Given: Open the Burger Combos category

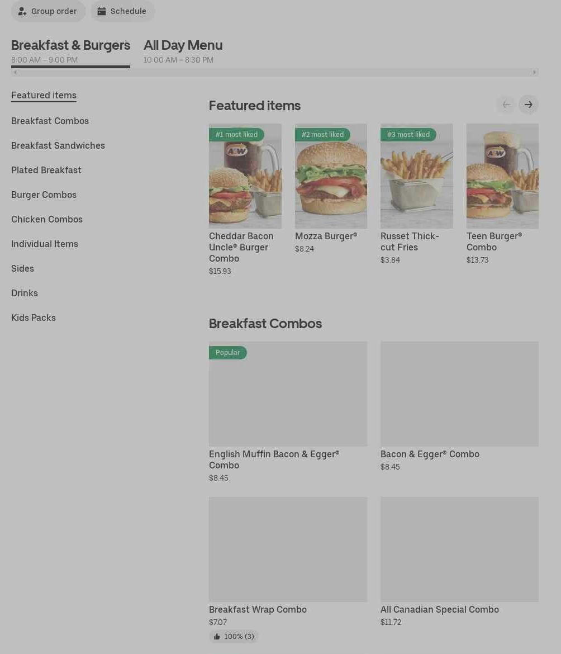Looking at the screenshot, I should click(x=44, y=195).
